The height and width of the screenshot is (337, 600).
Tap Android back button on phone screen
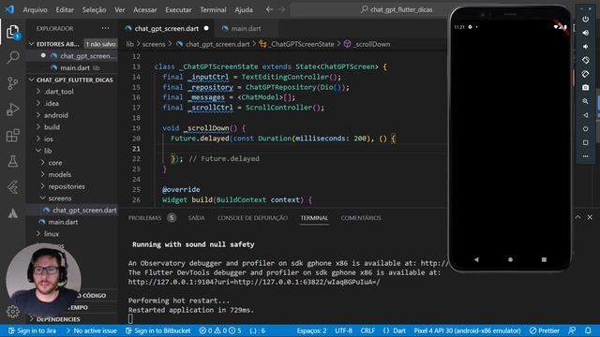[x=476, y=259]
